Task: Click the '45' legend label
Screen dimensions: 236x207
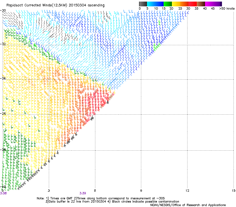Action: coord(213,9)
